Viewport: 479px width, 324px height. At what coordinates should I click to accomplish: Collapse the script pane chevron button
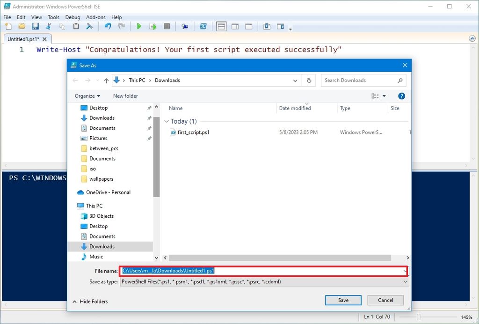click(x=472, y=38)
